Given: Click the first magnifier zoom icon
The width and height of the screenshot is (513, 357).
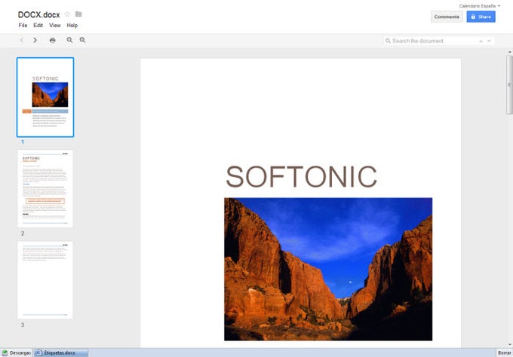Looking at the screenshot, I should coord(69,40).
